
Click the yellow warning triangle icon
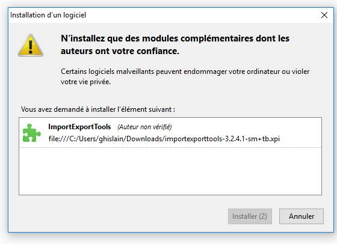(31, 46)
